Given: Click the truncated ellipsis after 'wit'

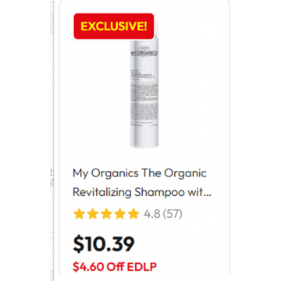Looking at the screenshot, I should [x=208, y=194].
